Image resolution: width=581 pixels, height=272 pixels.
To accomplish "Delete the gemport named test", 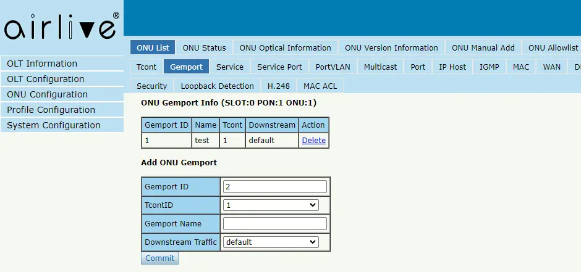I will [x=314, y=141].
